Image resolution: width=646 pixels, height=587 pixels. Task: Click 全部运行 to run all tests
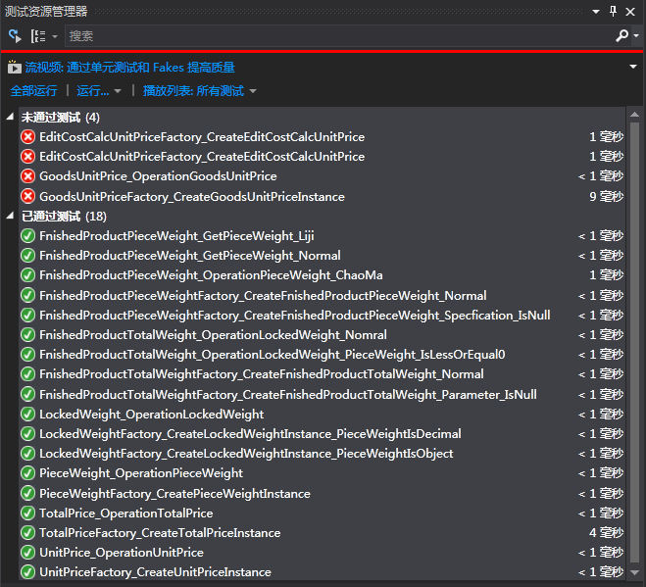pos(33,90)
